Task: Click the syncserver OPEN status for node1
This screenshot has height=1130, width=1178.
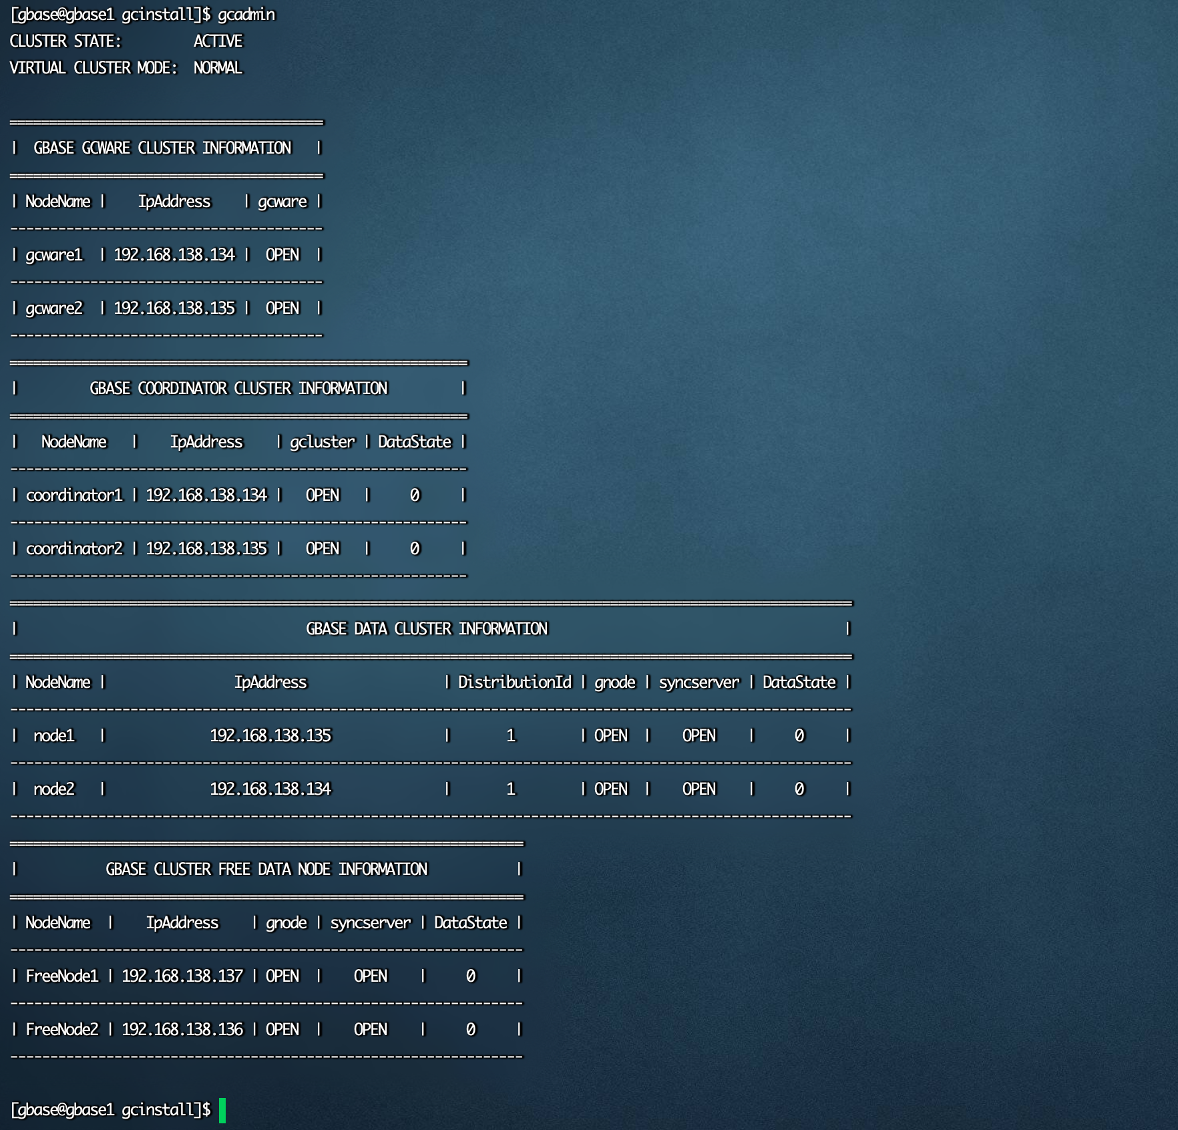Action: pyautogui.click(x=699, y=736)
